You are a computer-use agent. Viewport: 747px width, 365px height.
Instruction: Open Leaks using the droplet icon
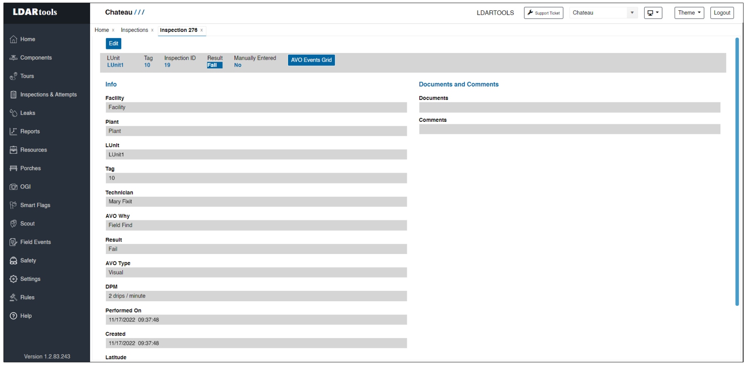pos(14,113)
